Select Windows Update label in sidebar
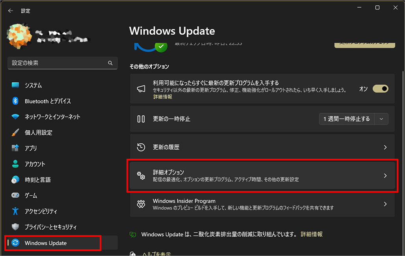405x256 pixels. pos(46,243)
